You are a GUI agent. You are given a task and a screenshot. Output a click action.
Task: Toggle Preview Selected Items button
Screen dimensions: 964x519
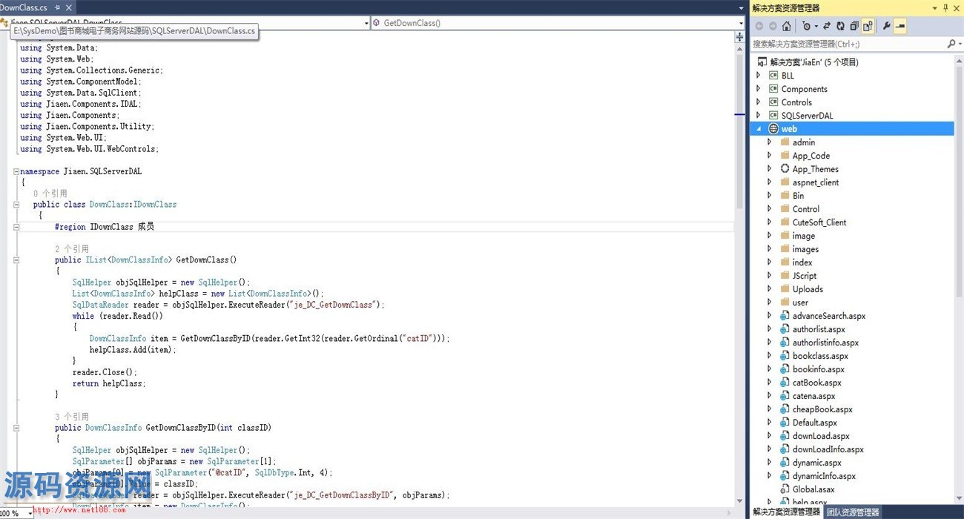(x=900, y=26)
